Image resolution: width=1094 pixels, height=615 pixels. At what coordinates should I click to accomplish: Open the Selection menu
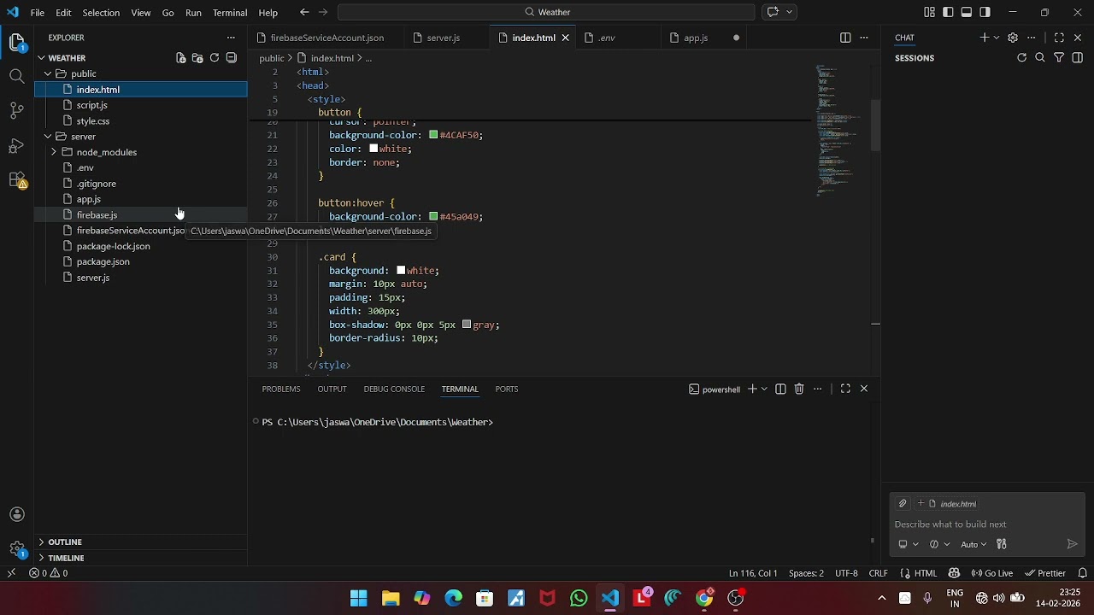101,13
